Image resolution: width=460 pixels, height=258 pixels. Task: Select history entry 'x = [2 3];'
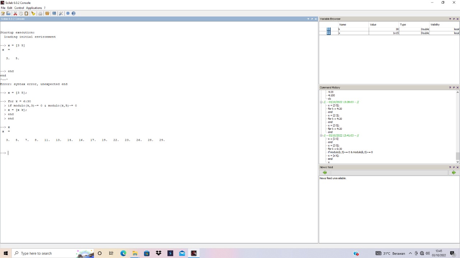[x=333, y=115]
